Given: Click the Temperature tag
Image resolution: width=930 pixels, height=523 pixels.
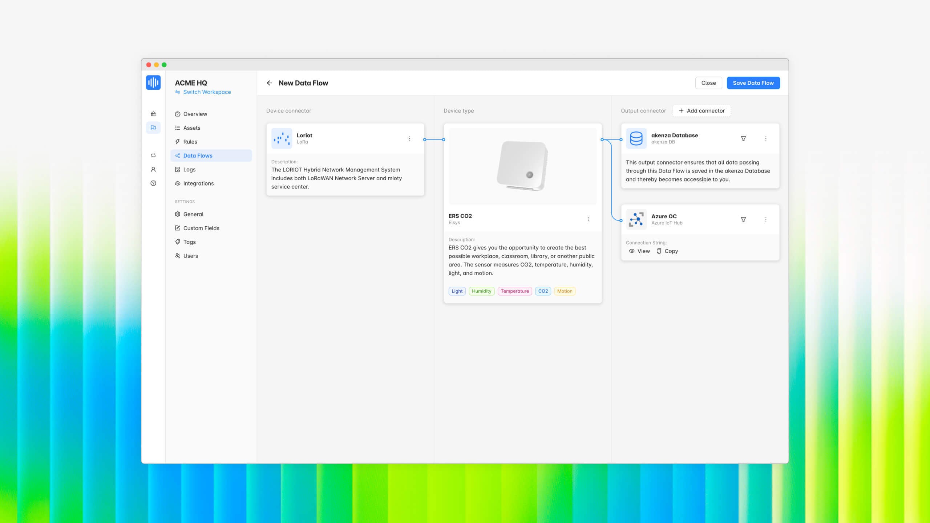Looking at the screenshot, I should point(515,291).
